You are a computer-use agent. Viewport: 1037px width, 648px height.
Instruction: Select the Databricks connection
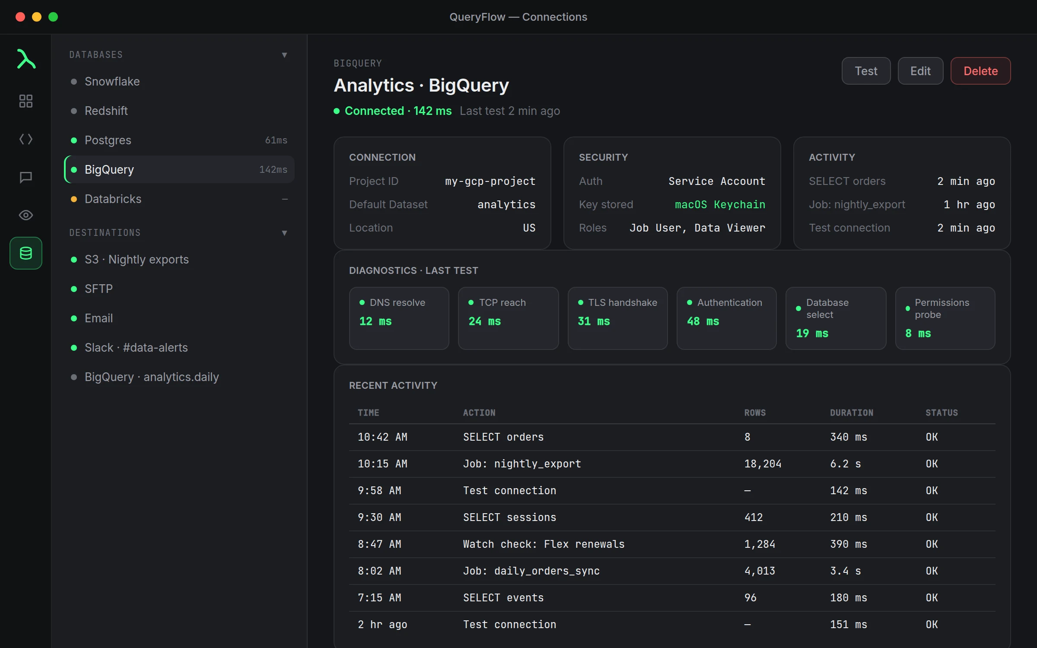point(179,199)
